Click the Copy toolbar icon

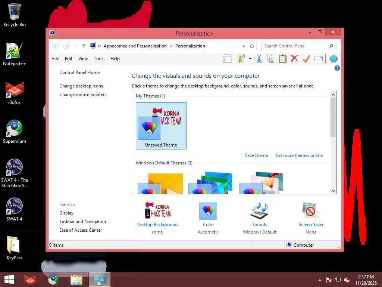271,59
